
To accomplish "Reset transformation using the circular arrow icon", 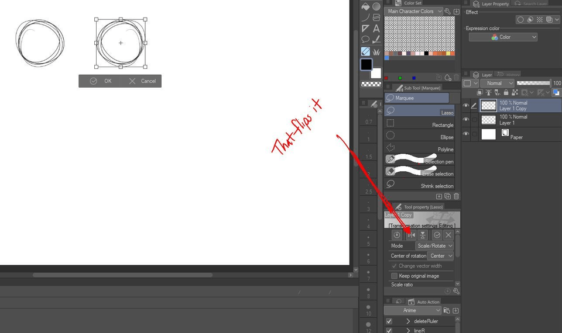I will click(397, 235).
